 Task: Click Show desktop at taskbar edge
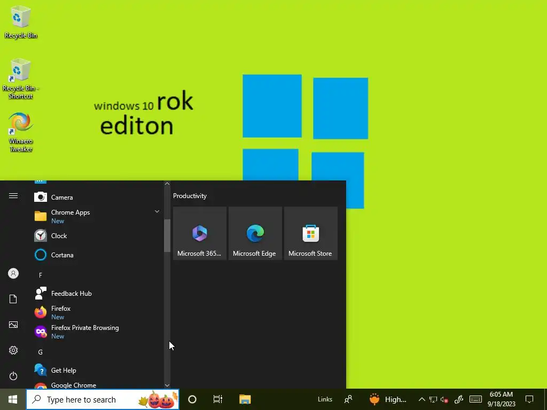coord(545,399)
